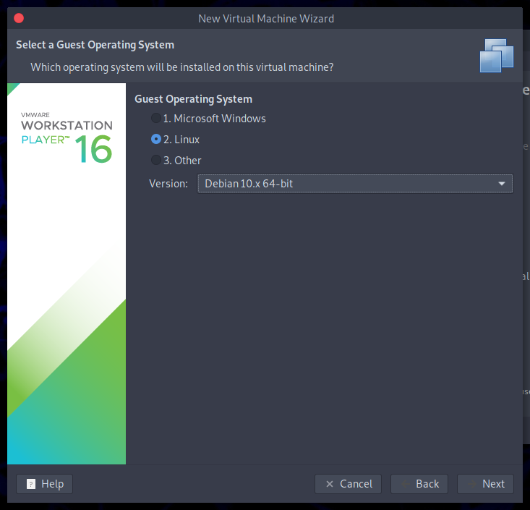Click the Select a Guest Operating System heading
This screenshot has height=510, width=530.
(x=95, y=45)
